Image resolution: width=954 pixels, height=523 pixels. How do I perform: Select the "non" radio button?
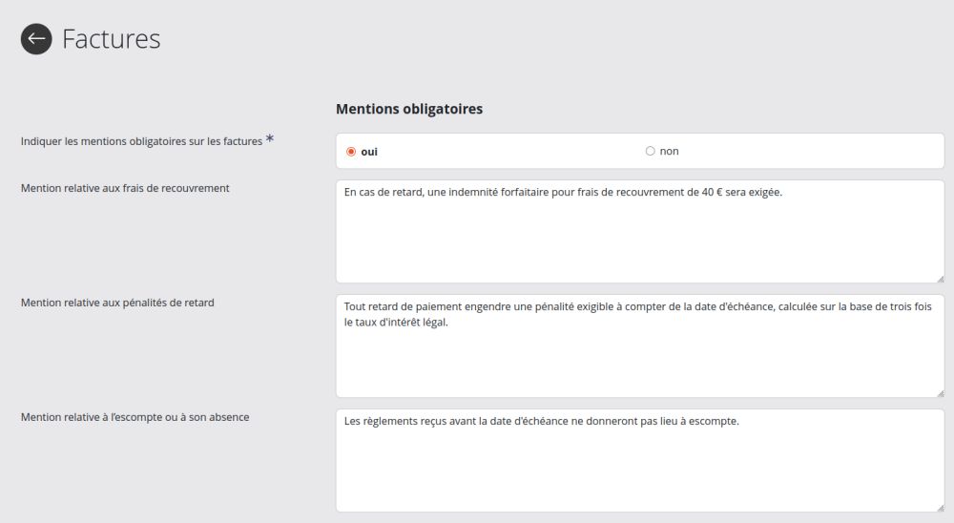(x=651, y=151)
